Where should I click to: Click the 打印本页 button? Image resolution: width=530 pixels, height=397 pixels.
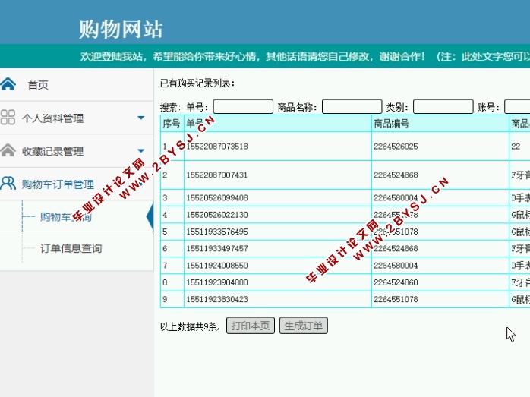coord(251,326)
